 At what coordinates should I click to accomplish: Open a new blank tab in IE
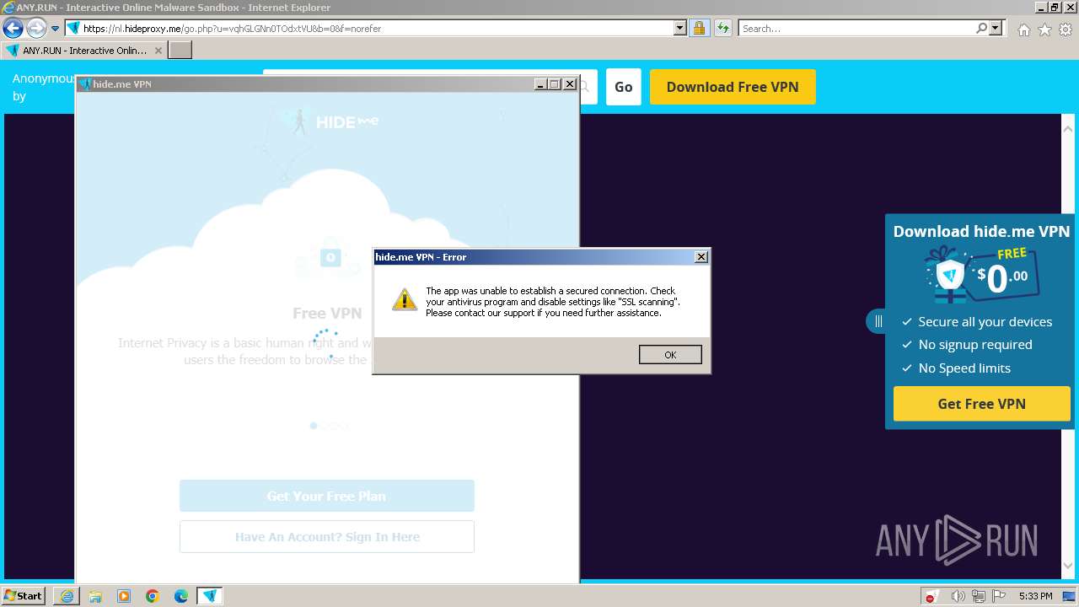pos(180,51)
